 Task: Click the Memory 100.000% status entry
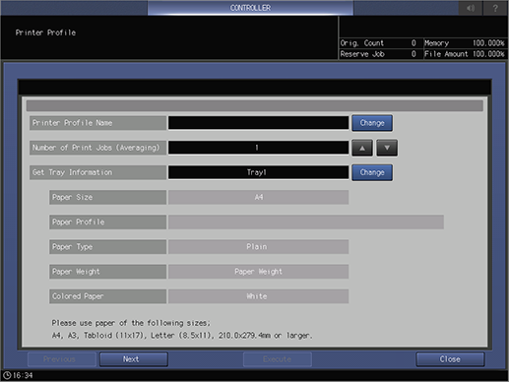pos(465,43)
